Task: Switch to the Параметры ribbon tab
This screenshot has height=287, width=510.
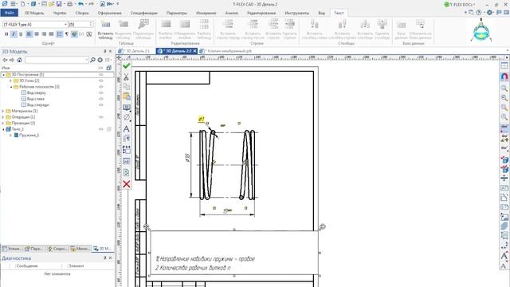Action: [177, 13]
